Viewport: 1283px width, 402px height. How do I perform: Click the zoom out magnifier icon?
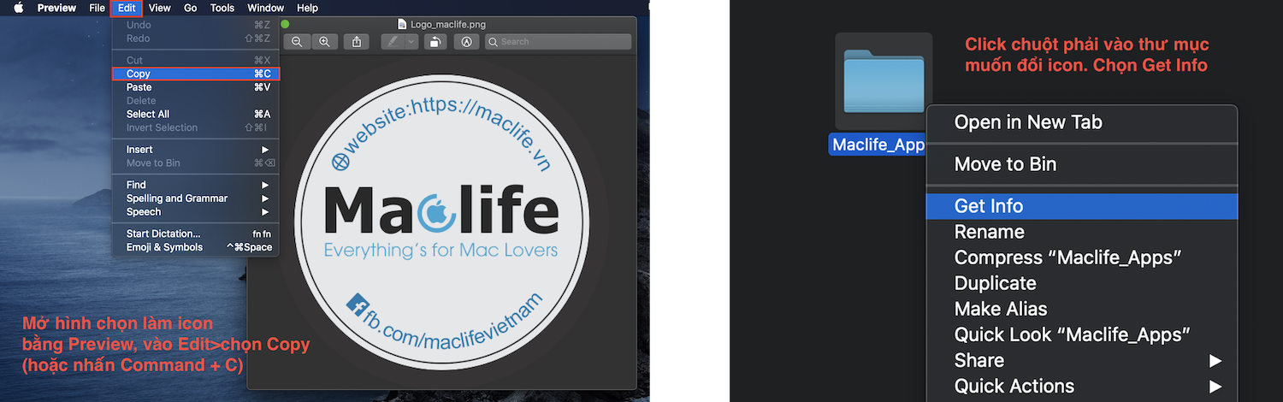coord(297,42)
